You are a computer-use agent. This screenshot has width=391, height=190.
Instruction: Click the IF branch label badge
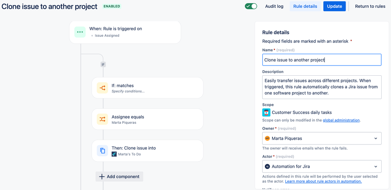tap(103, 64)
